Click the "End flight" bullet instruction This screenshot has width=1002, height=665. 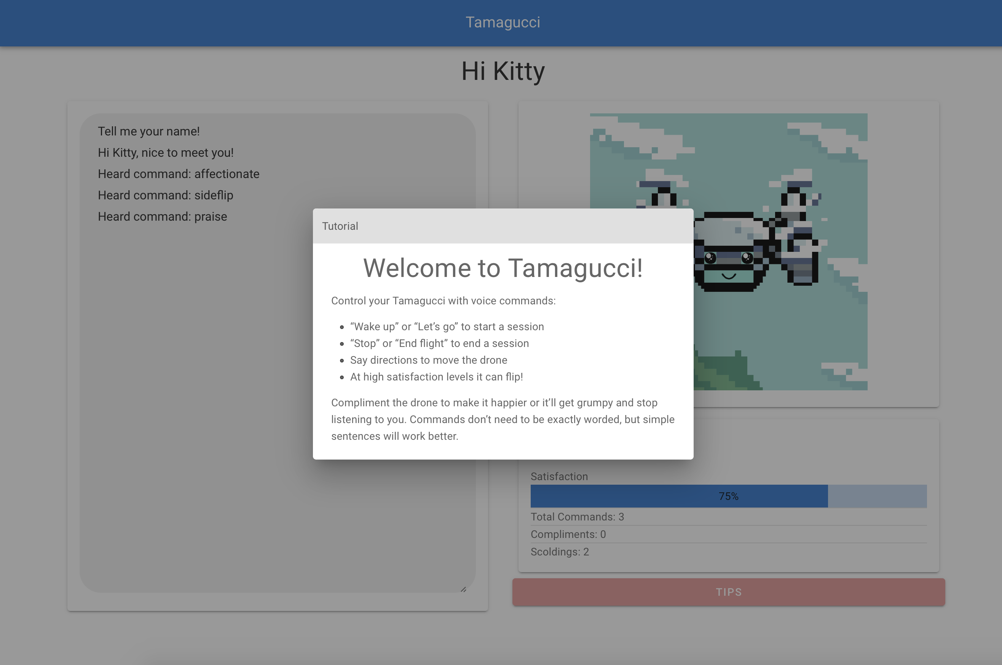pyautogui.click(x=439, y=343)
